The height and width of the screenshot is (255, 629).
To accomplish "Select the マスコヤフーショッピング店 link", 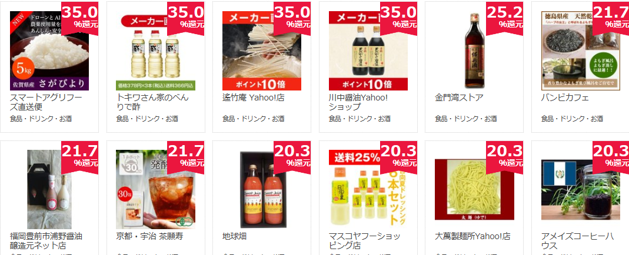I will pyautogui.click(x=365, y=240).
